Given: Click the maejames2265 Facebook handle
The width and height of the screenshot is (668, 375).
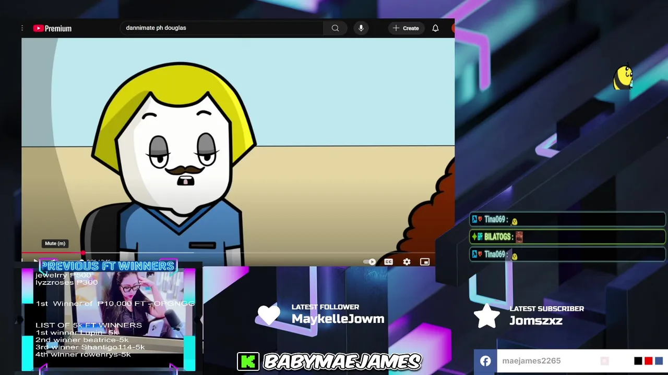Looking at the screenshot, I should pos(531,361).
